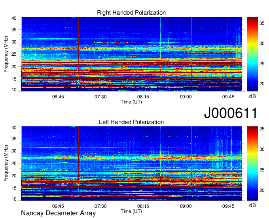Select the "dB" unit under Left Handed colorbar
Image resolution: width=269 pixels, height=218 pixels.
(x=252, y=205)
